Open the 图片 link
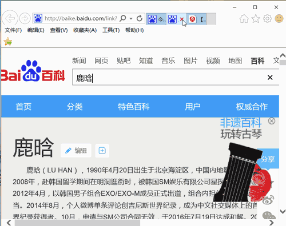 (x=190, y=61)
